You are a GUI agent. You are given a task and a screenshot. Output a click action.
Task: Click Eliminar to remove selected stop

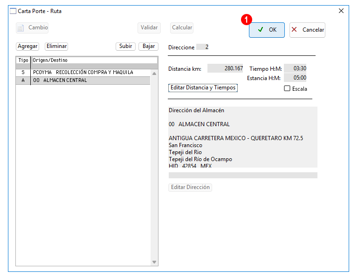(56, 46)
